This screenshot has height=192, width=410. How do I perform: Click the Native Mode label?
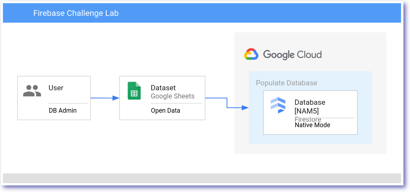point(312,125)
